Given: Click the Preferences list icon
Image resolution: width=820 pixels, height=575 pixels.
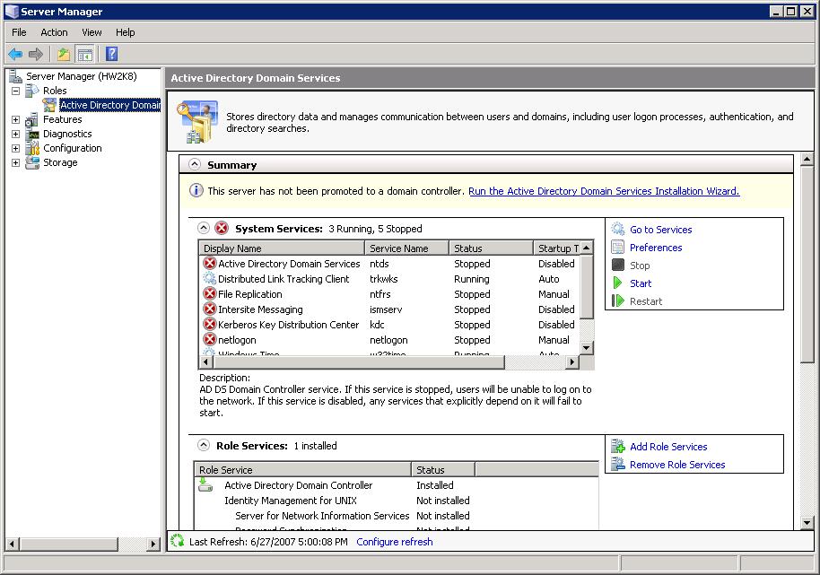Looking at the screenshot, I should tap(618, 248).
